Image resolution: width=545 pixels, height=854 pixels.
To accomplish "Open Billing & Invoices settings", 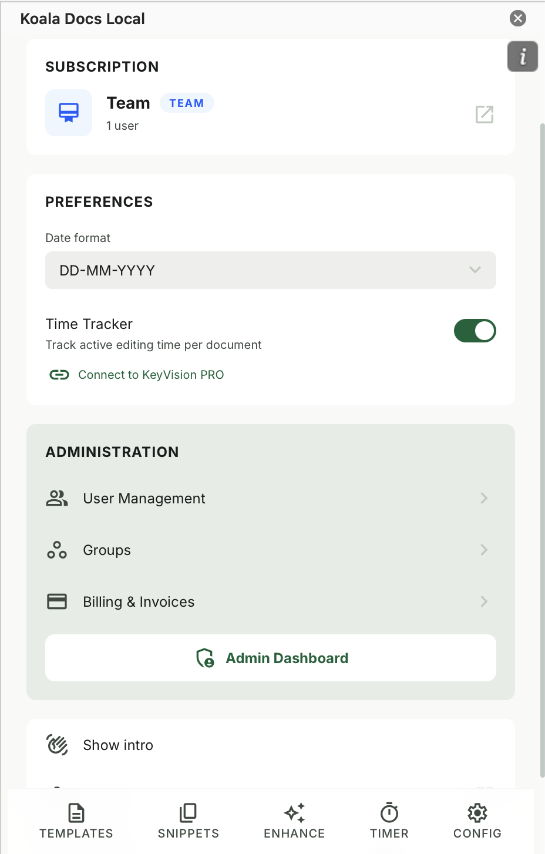I will [270, 601].
